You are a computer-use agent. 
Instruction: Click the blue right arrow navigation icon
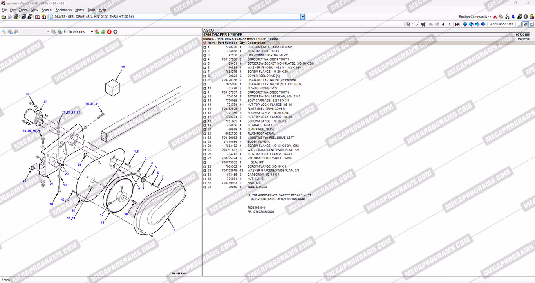click(477, 24)
